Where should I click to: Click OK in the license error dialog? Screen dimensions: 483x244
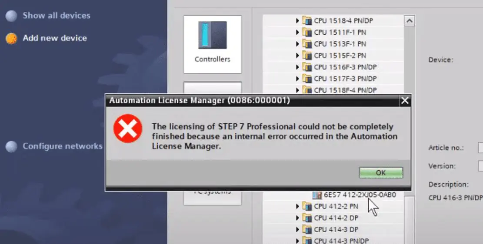pos(381,173)
